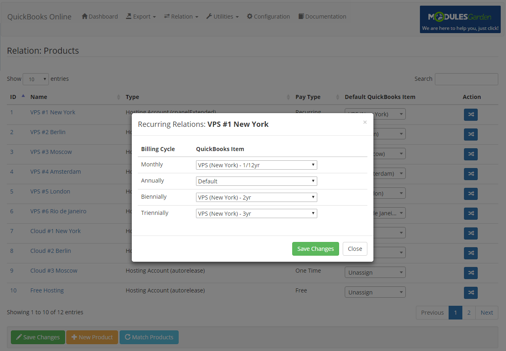The image size is (506, 351).
Task: Close the Recurring Relations modal
Action: tap(365, 122)
